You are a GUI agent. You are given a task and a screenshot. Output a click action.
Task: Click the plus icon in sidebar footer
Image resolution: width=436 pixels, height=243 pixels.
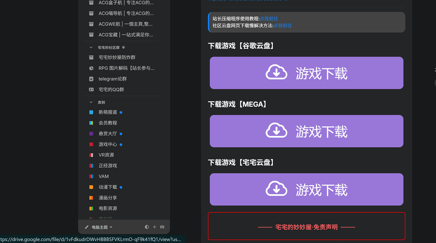coord(154,227)
